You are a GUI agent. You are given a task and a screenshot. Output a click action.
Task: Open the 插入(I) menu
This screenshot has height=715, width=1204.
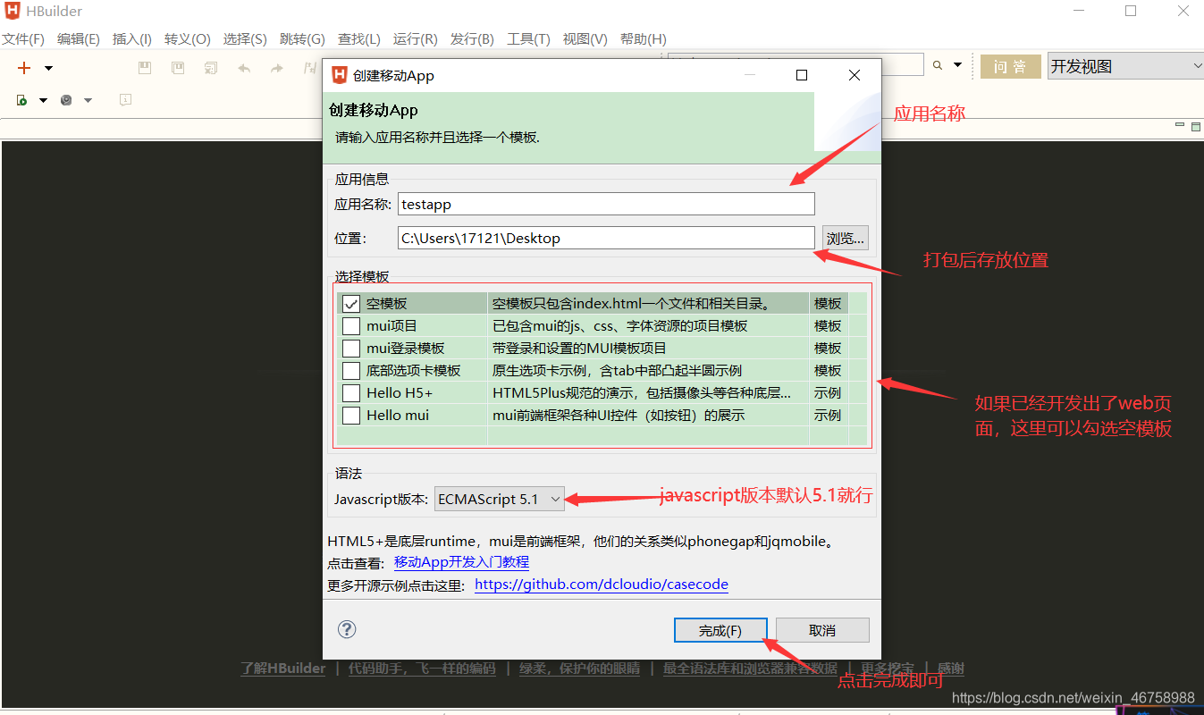click(132, 39)
